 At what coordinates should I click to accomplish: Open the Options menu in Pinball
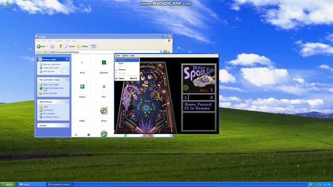coord(125,56)
